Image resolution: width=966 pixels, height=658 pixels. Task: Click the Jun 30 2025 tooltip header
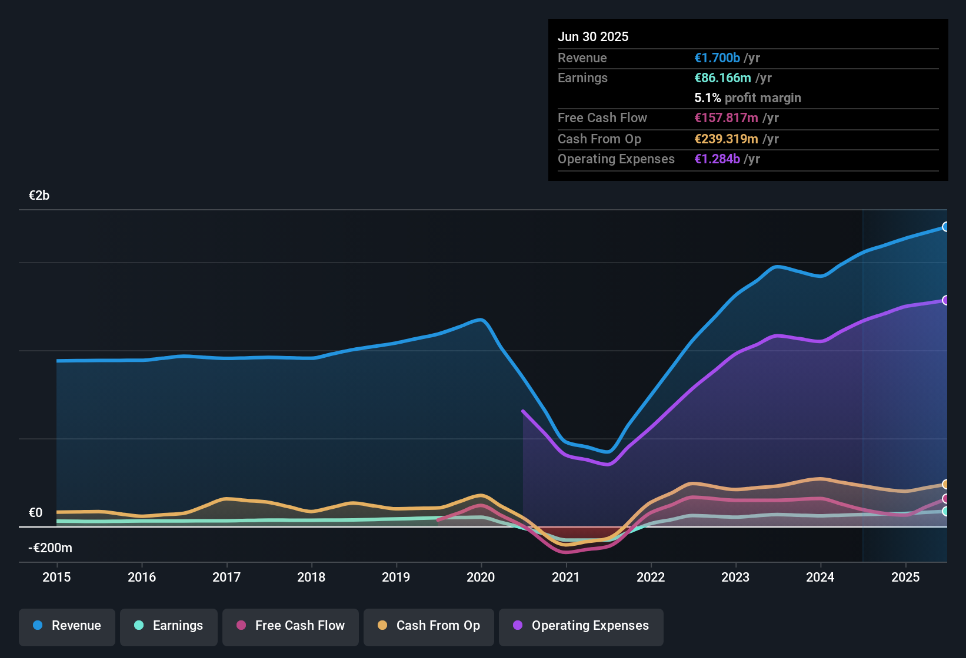pos(593,36)
